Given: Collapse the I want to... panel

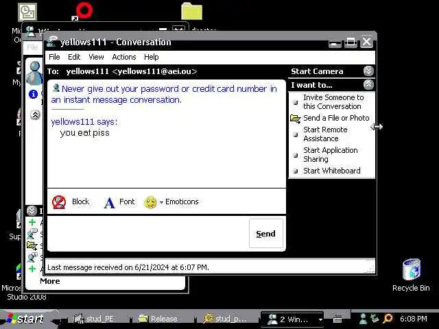Looking at the screenshot, I should (x=368, y=84).
